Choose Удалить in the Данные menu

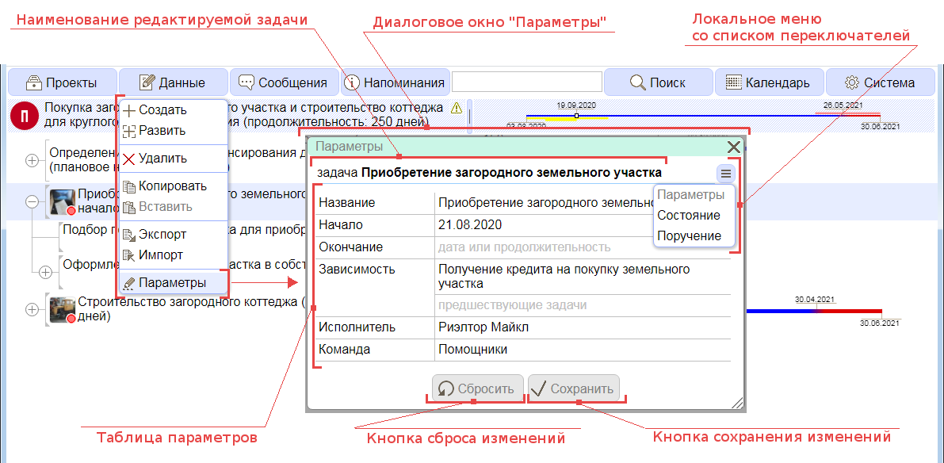(x=174, y=159)
